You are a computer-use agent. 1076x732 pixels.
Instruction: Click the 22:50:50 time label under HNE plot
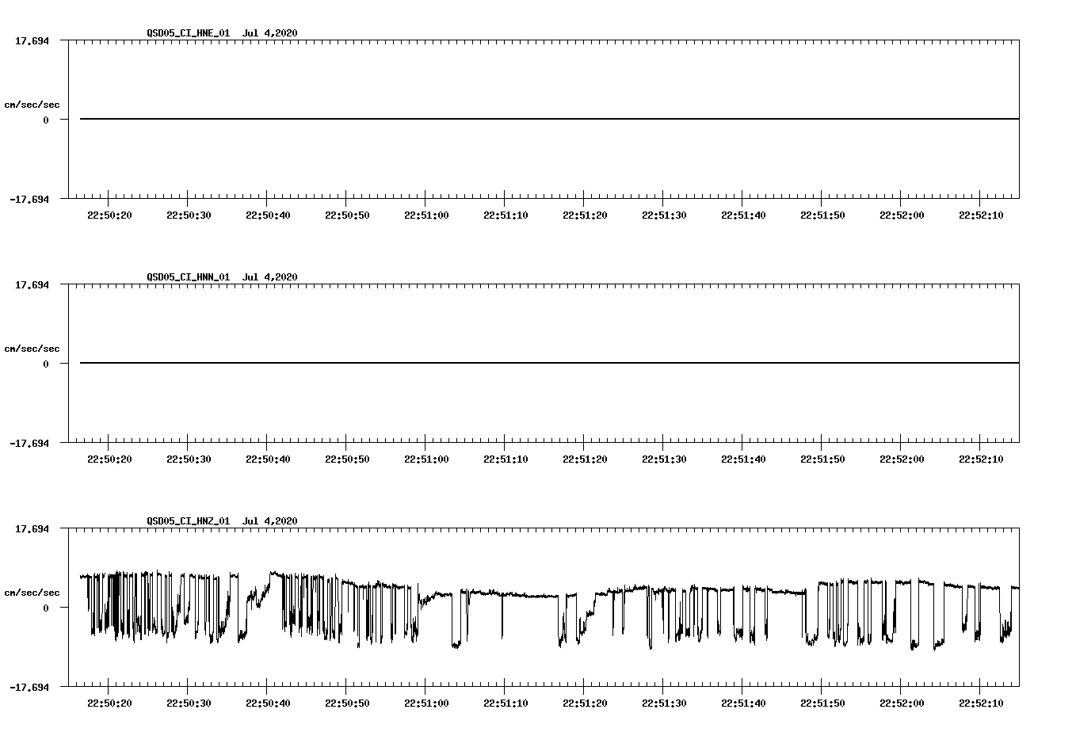pos(347,215)
